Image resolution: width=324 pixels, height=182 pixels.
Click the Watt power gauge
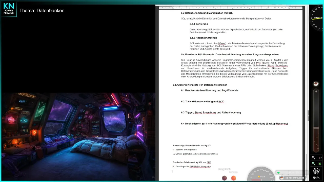point(261,174)
